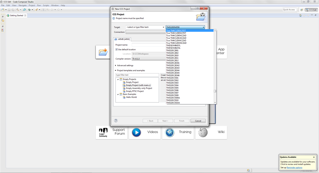Select TMS320C2812 in the device list
Image resolution: width=319 pixels, height=173 pixels.
(x=190, y=60)
